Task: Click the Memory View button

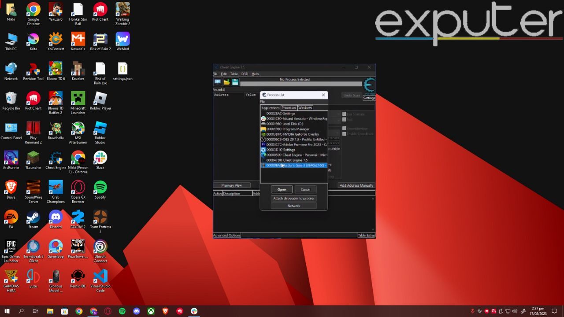Action: click(232, 185)
